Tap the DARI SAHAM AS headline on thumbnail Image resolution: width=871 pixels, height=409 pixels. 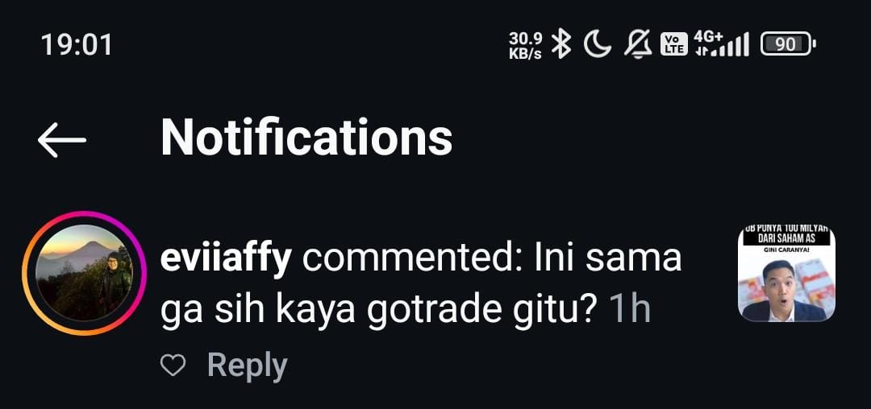coord(786,238)
